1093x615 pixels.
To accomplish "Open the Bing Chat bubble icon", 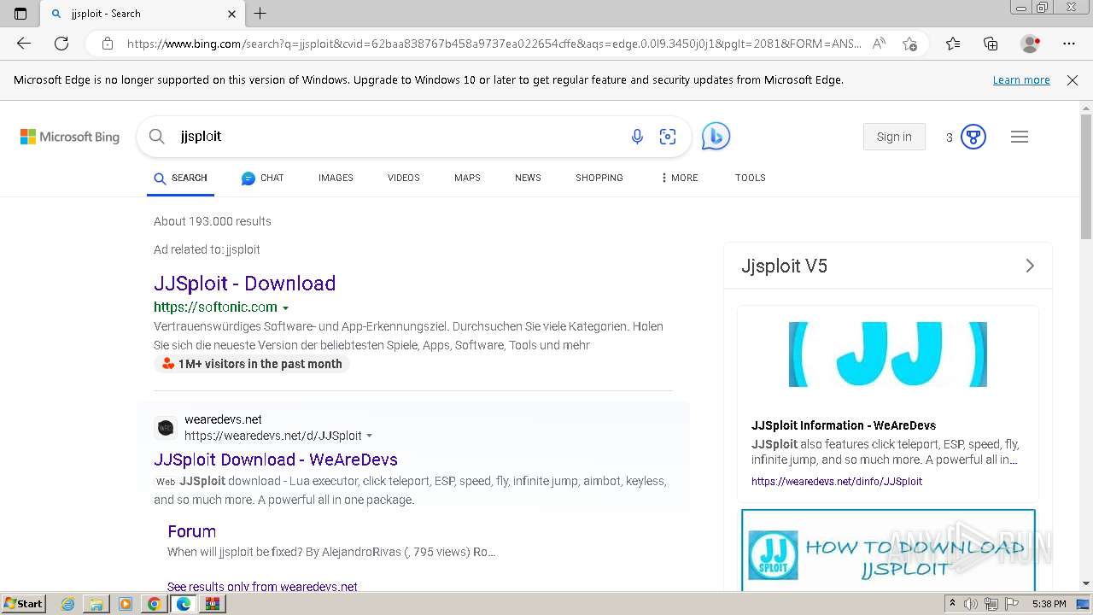I will (716, 137).
